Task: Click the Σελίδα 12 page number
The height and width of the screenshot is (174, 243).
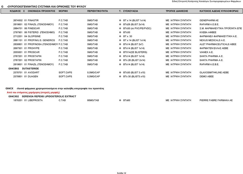Action: (x=121, y=173)
